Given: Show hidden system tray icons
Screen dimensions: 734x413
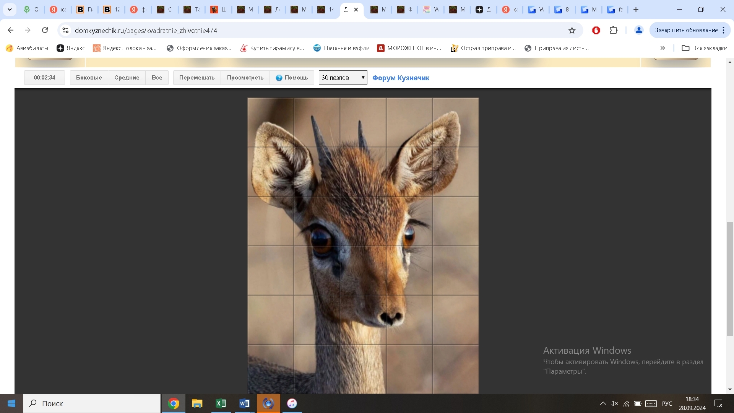Looking at the screenshot, I should tap(603, 403).
